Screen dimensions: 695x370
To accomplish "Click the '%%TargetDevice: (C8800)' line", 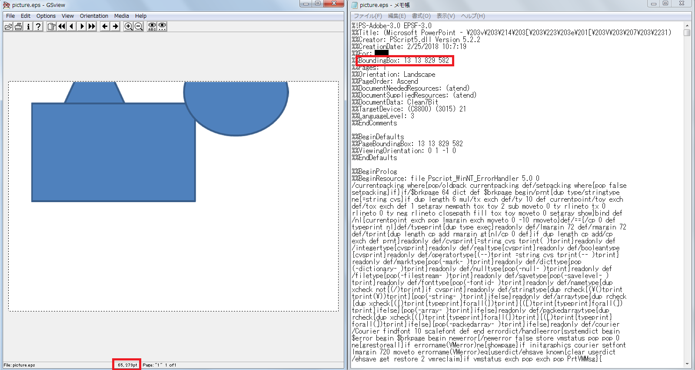I will click(x=409, y=109).
